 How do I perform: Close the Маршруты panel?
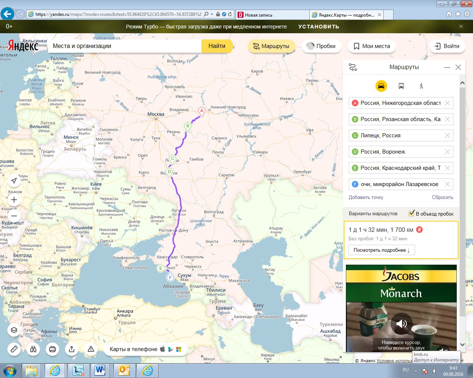click(458, 67)
